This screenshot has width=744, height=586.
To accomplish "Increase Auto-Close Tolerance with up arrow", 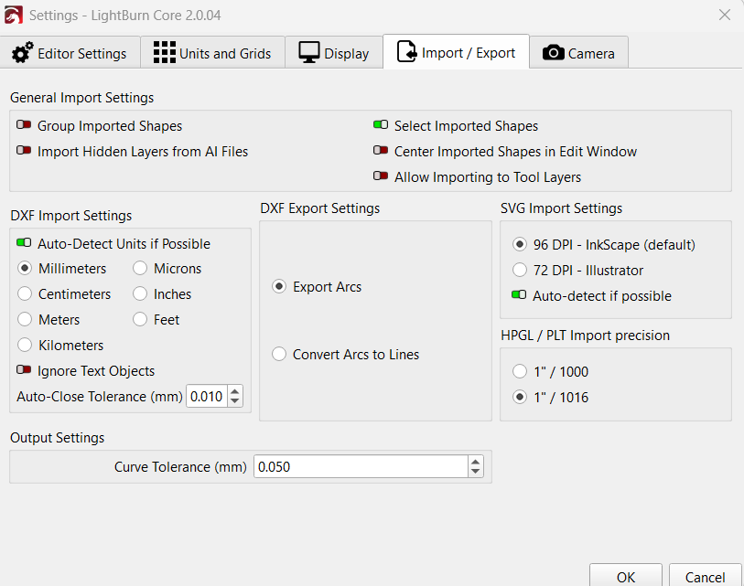I will (x=235, y=391).
